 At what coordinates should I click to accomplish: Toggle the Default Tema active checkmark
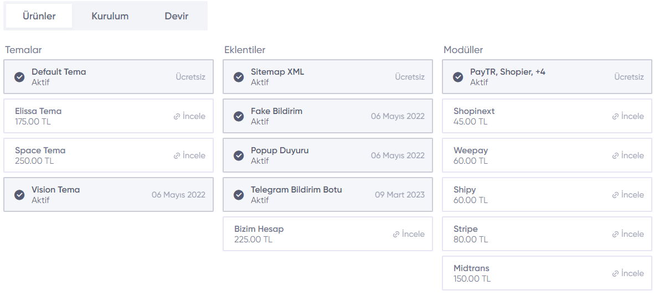[19, 77]
